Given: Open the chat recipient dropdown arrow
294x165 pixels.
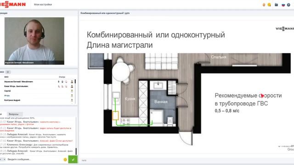Looking at the screenshot, I should tap(4, 159).
